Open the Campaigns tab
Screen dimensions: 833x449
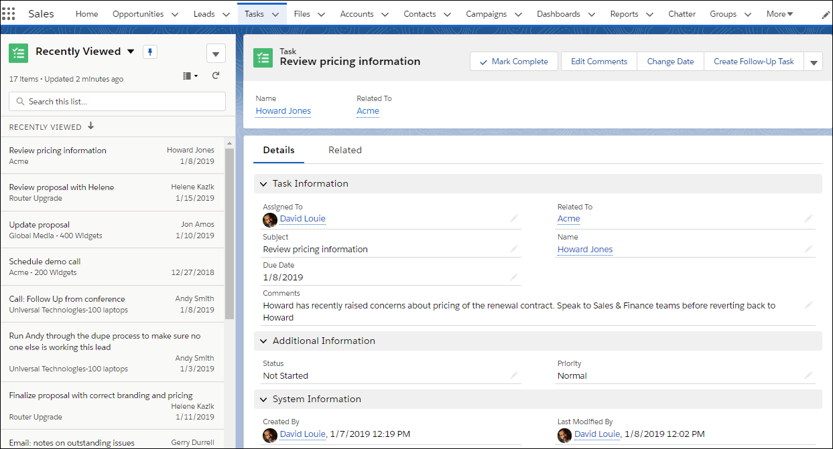(486, 14)
